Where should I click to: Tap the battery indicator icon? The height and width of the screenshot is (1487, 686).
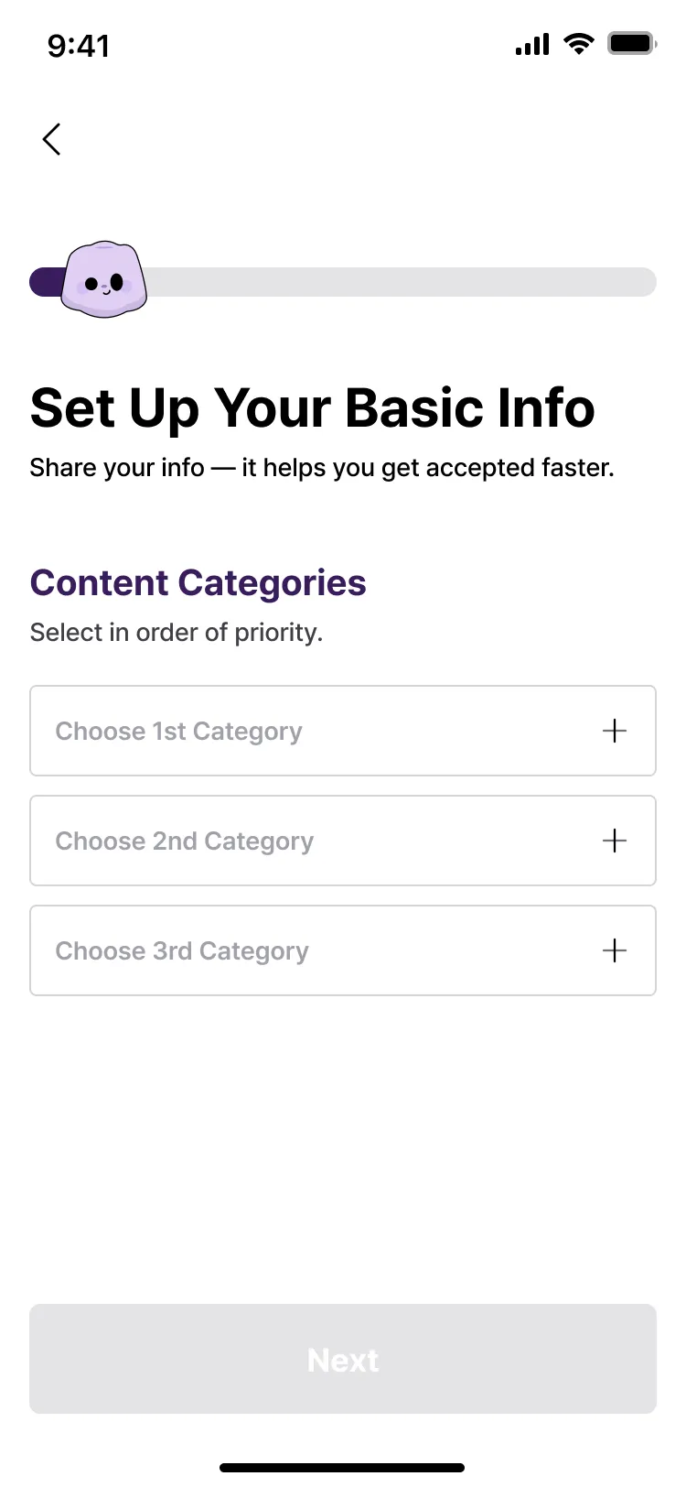pos(631,43)
